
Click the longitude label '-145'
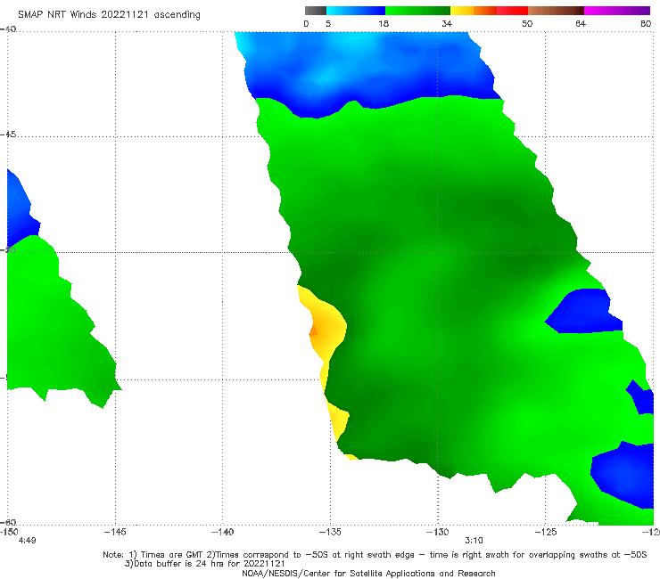click(x=115, y=532)
